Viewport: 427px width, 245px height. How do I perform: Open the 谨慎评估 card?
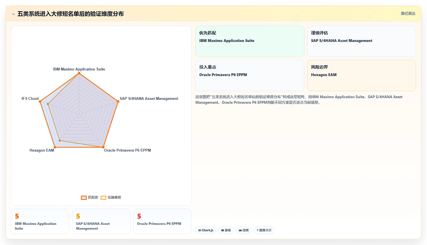point(361,41)
